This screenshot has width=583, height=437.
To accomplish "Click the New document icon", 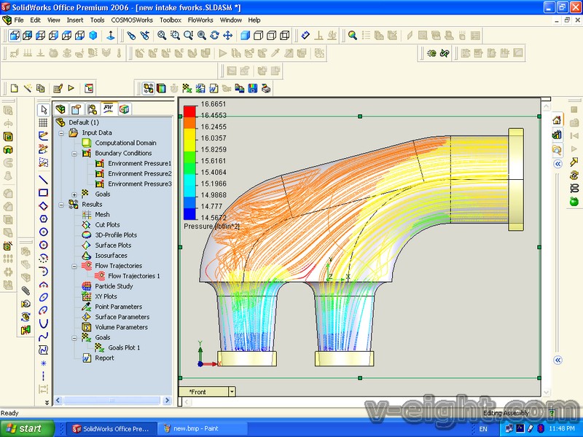I will tap(14, 88).
